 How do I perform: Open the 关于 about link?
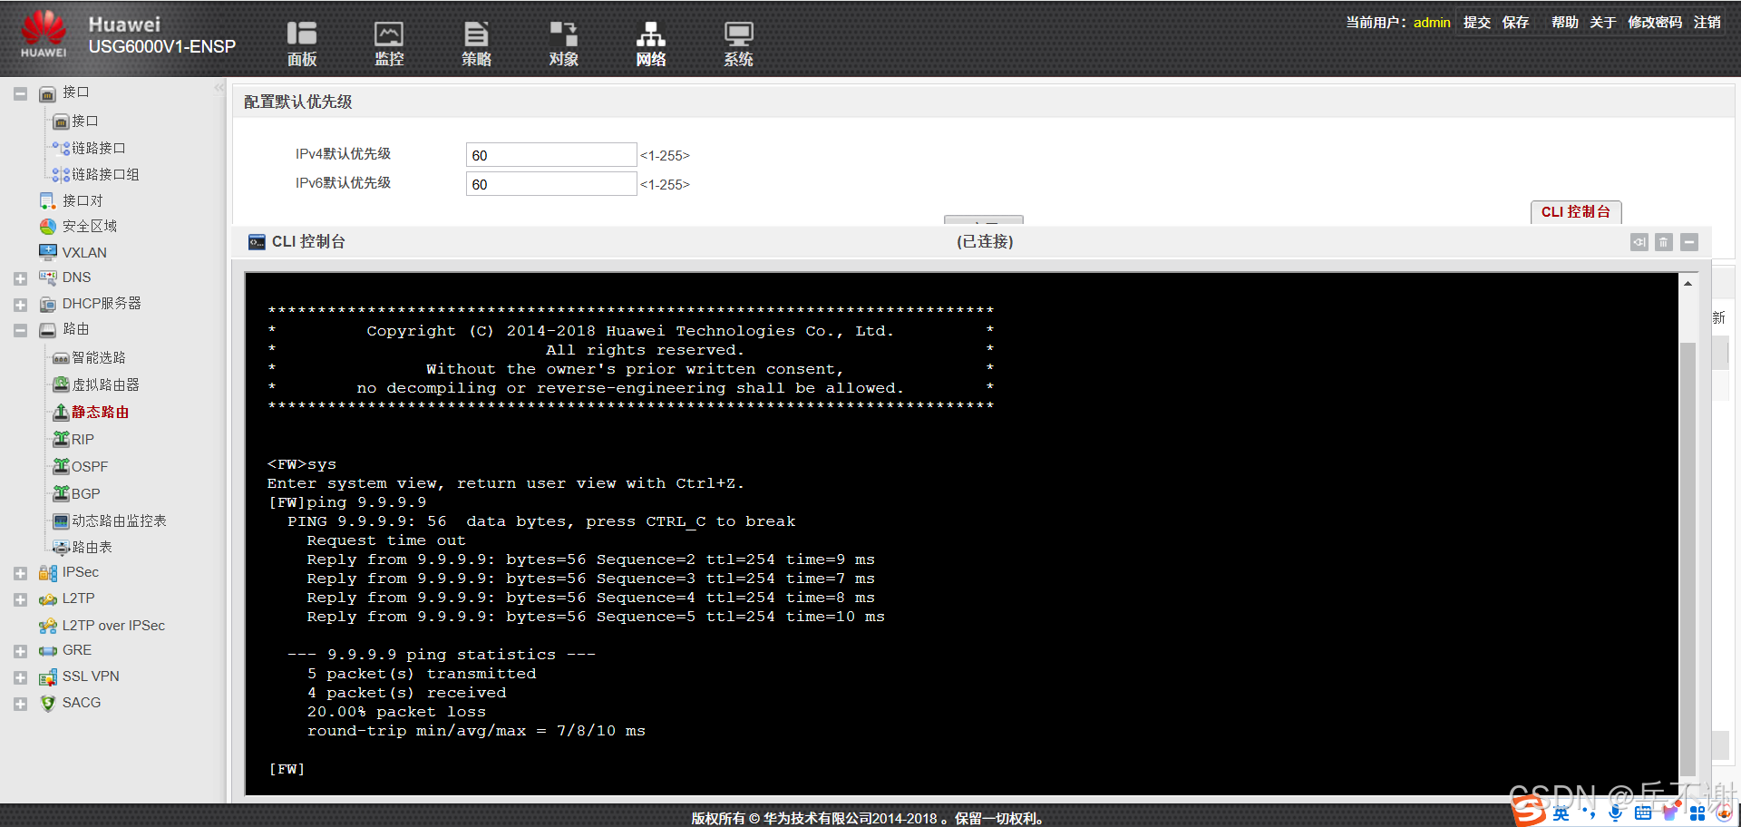click(1602, 22)
